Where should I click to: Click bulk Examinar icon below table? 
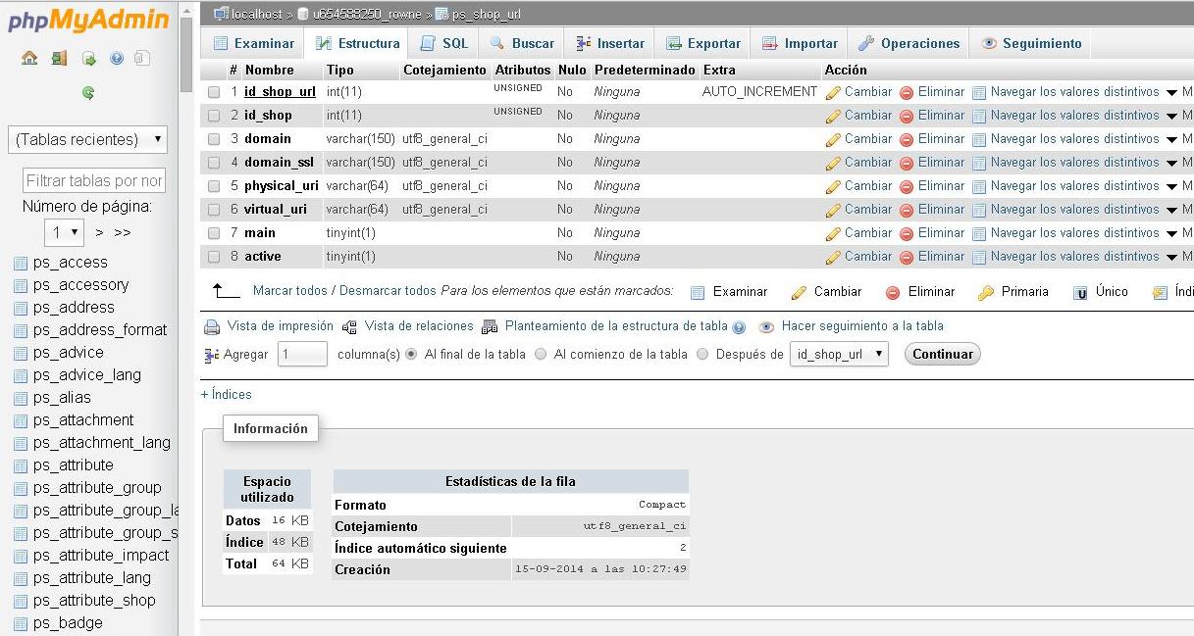[698, 292]
